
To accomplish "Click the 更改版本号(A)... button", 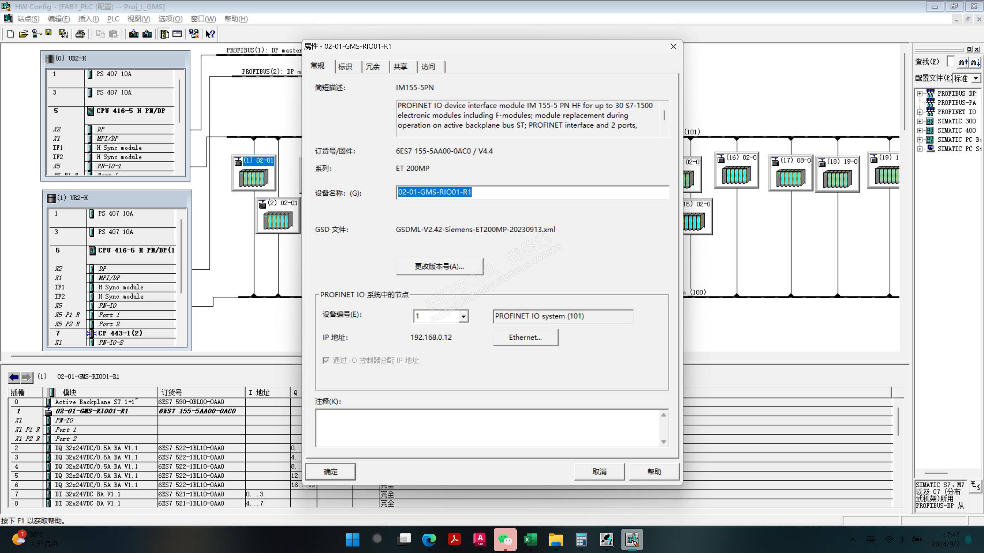I will [x=439, y=266].
